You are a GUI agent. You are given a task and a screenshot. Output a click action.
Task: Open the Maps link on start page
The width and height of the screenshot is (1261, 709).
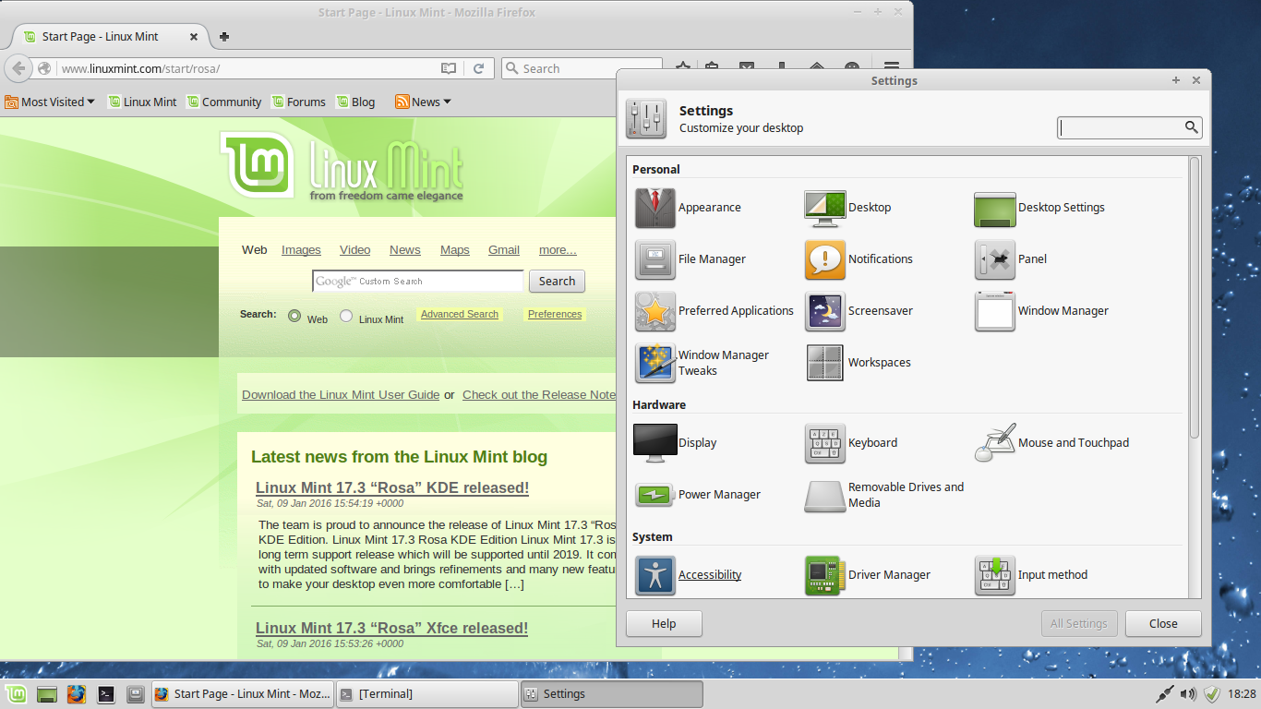tap(454, 250)
